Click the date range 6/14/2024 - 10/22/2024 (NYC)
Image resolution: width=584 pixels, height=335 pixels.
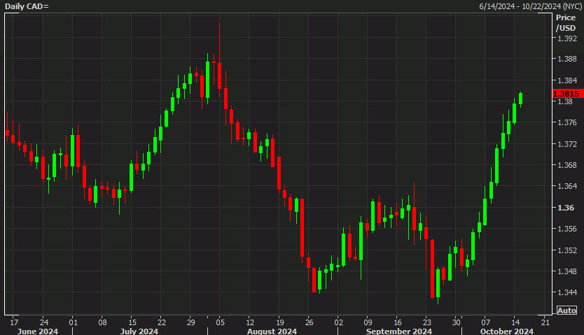530,6
